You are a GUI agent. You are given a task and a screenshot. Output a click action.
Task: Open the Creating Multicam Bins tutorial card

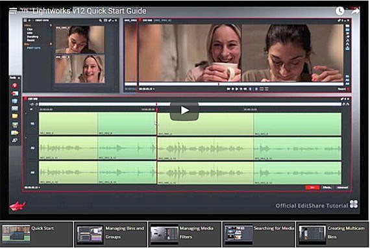pos(333,234)
